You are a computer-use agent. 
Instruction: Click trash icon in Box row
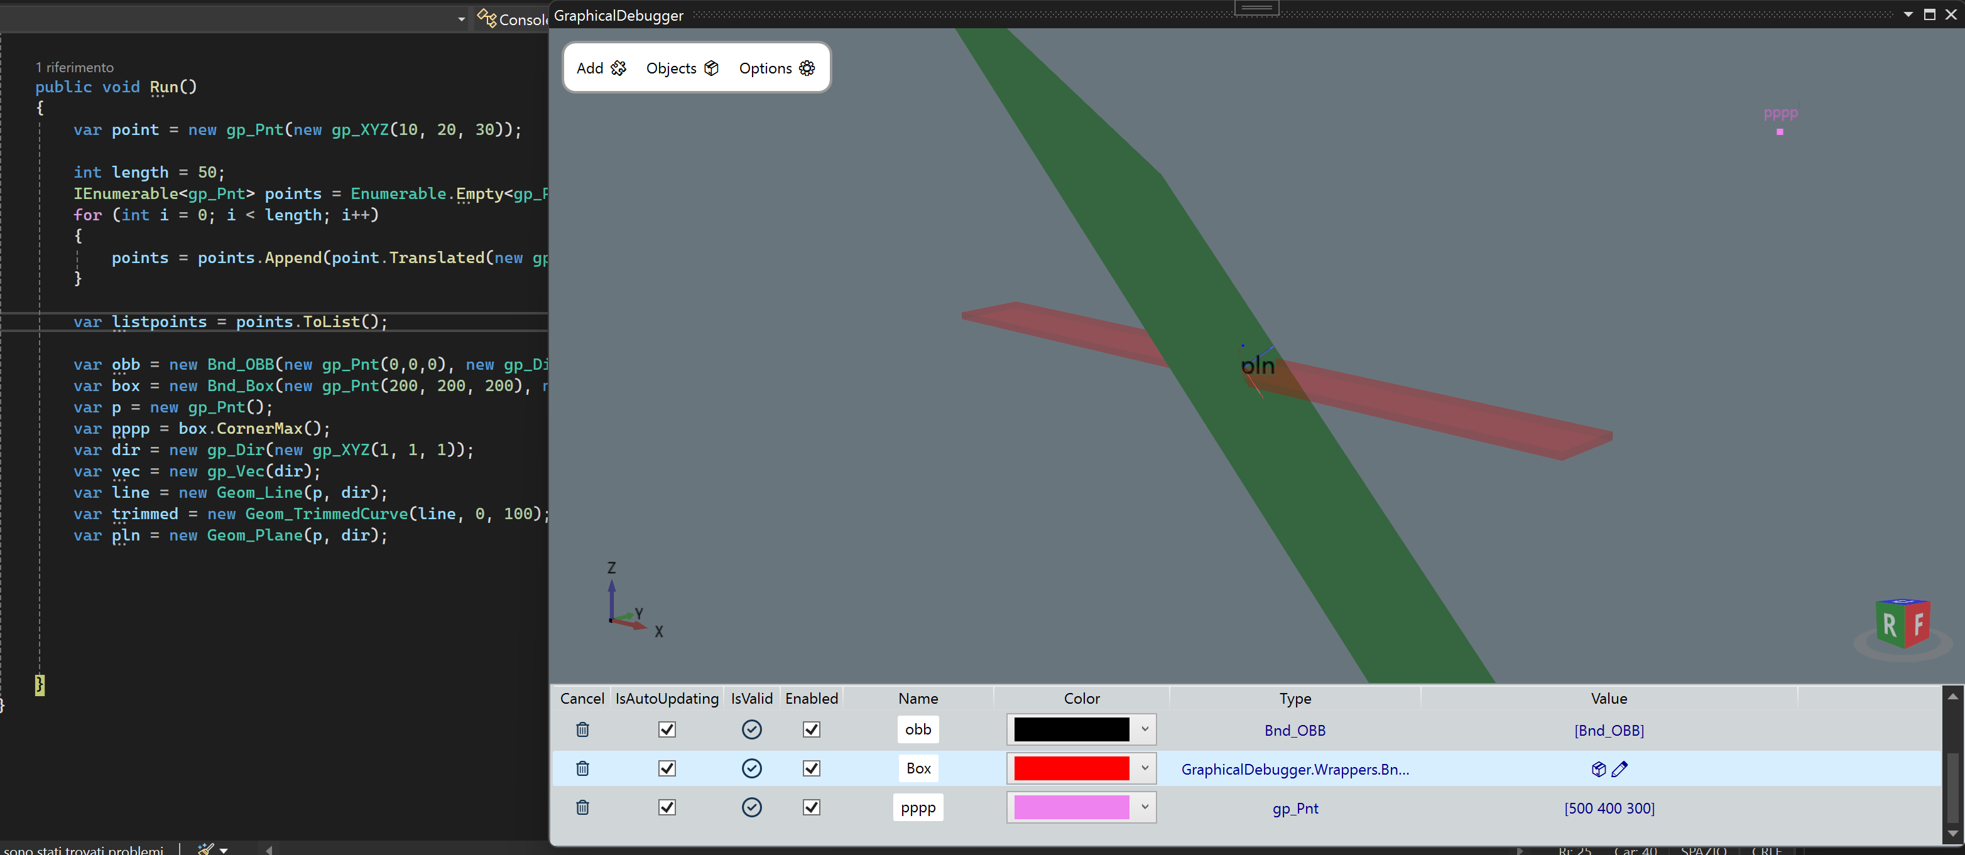tap(582, 768)
